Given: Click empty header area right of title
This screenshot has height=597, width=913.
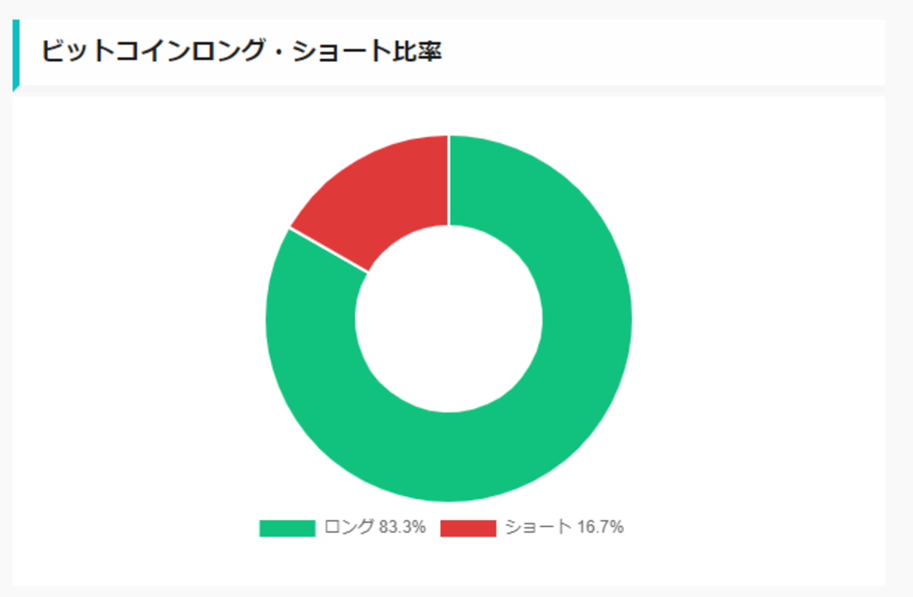Looking at the screenshot, I should (664, 53).
